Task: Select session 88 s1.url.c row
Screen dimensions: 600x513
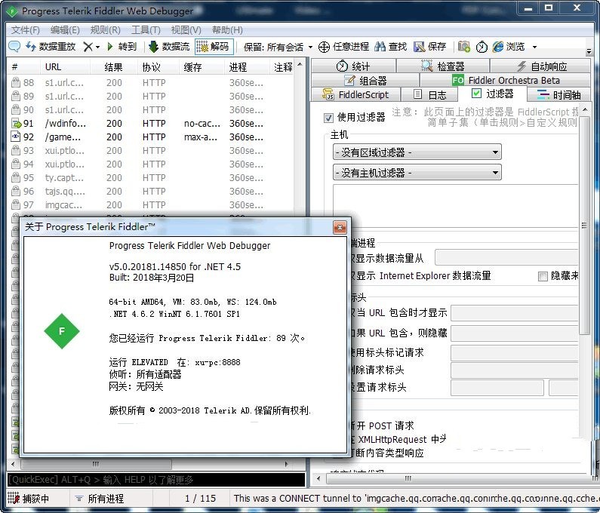Action: point(151,83)
